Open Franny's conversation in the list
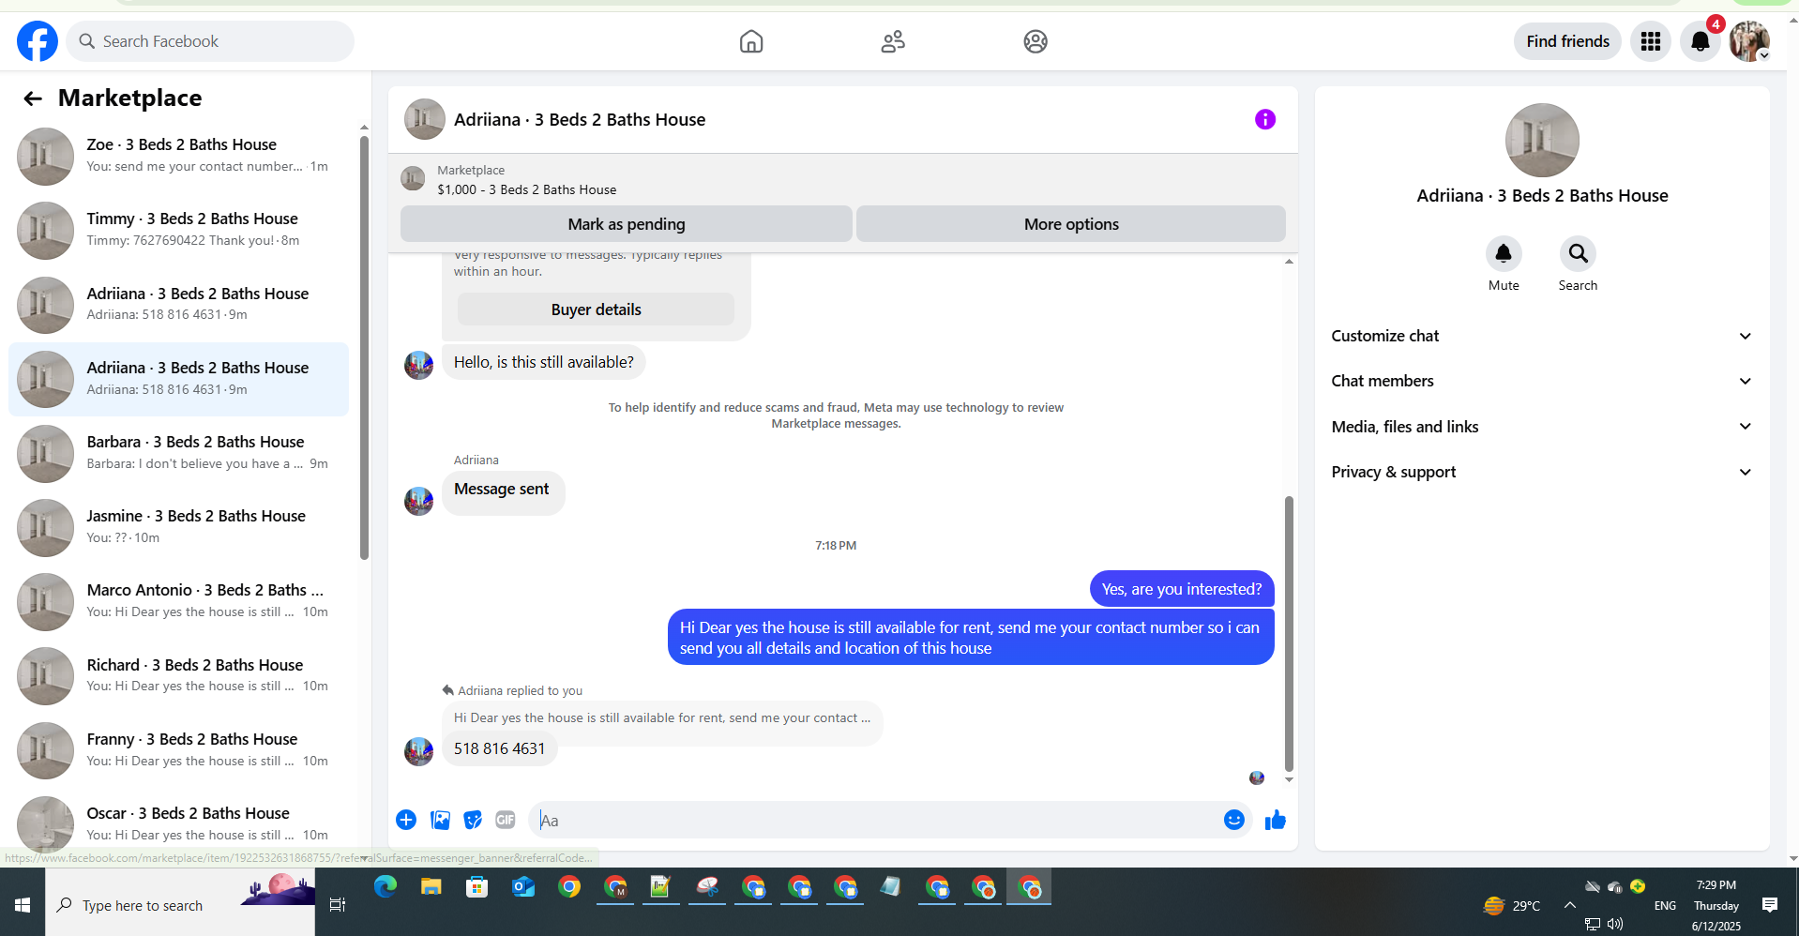 [178, 750]
